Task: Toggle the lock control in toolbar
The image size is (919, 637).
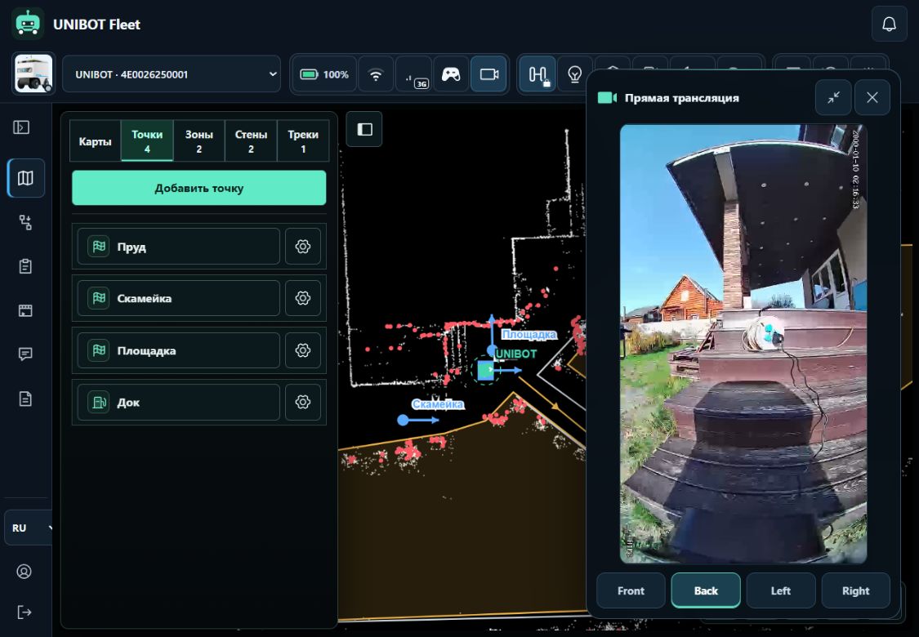Action: (538, 74)
